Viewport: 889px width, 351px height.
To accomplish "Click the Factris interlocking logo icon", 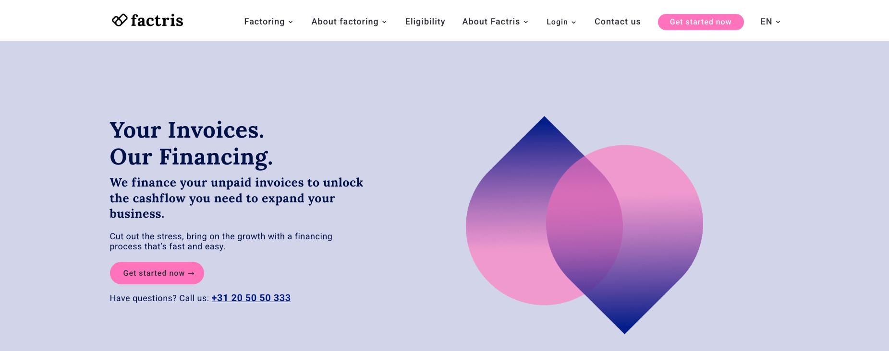I will coord(120,20).
